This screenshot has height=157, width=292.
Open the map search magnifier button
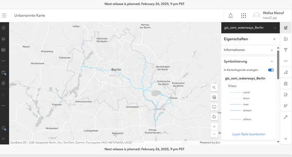pos(214,87)
